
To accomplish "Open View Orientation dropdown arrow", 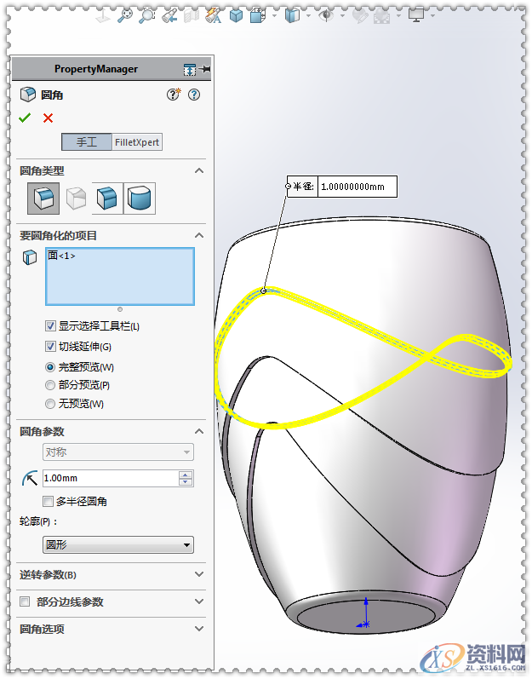I will click(x=275, y=16).
